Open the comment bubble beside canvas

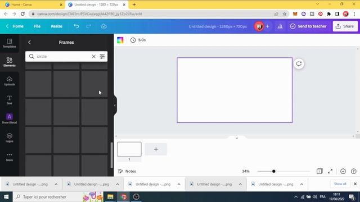coord(299,64)
